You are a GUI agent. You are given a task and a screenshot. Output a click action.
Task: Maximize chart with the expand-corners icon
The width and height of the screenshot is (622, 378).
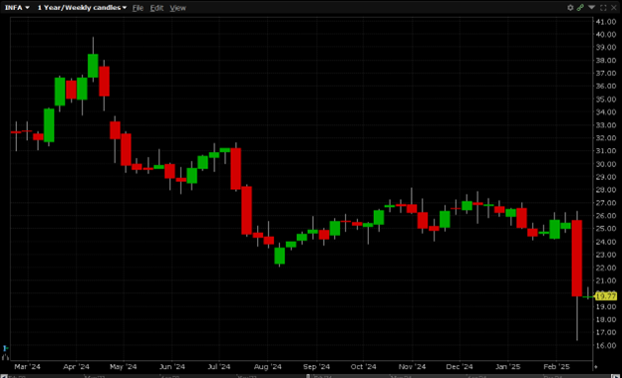[603, 8]
